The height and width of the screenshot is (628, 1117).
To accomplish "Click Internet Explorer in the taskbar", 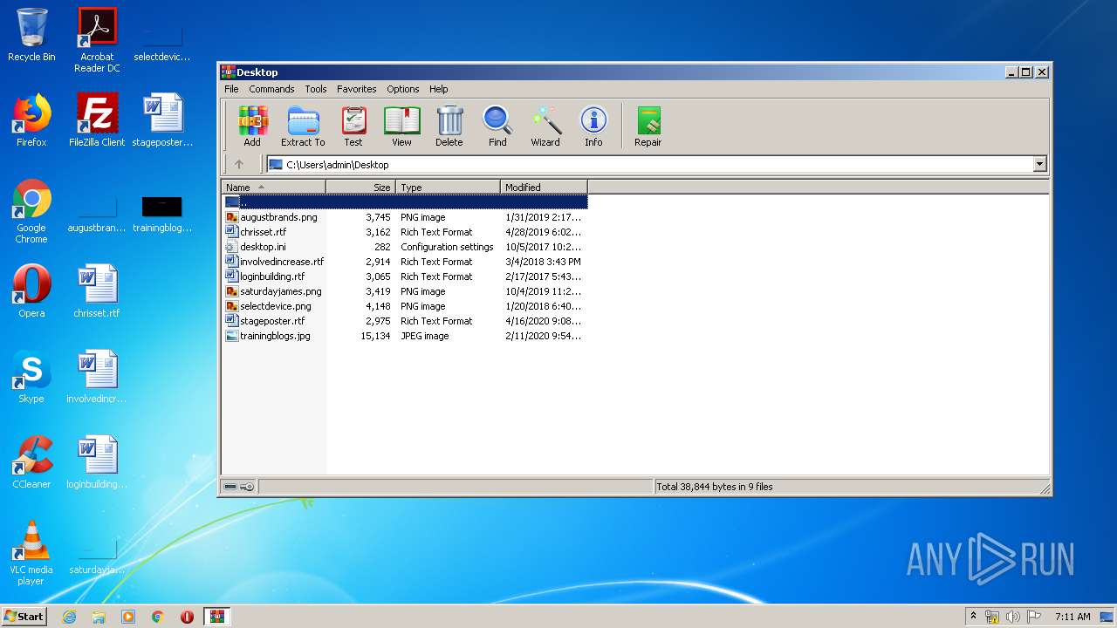I will pos(70,617).
